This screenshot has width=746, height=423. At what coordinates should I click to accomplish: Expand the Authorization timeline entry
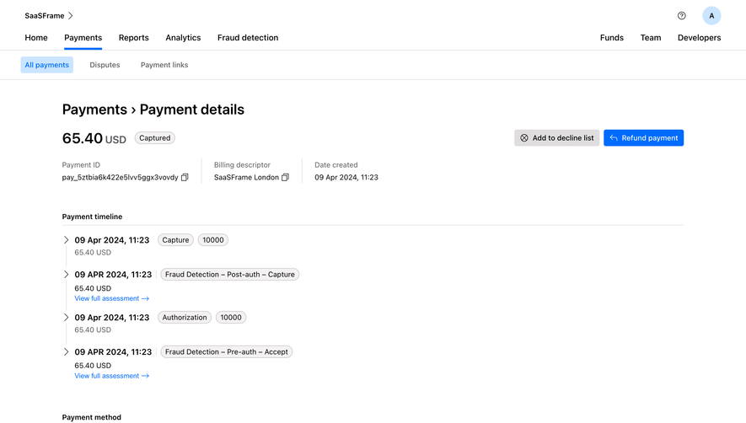coord(66,318)
